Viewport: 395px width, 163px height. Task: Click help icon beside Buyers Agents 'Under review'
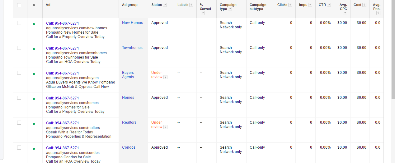tap(165, 77)
